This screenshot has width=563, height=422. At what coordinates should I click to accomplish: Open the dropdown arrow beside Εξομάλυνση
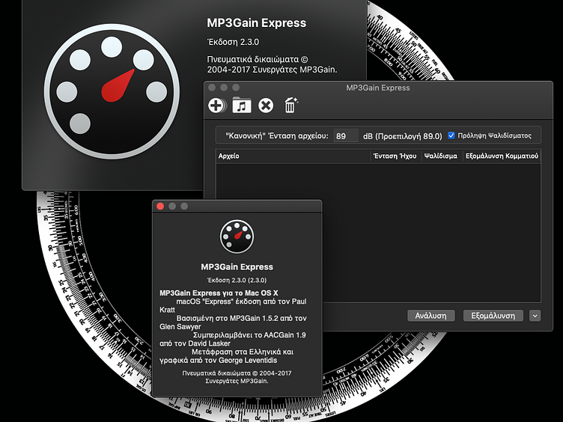pyautogui.click(x=535, y=316)
